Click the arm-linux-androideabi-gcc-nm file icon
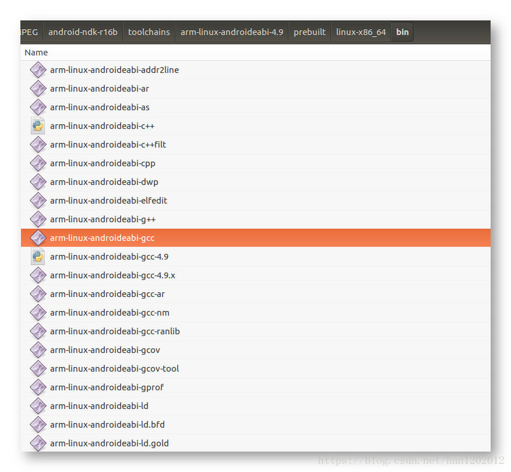Screen dimensions: 511x472 (x=38, y=312)
